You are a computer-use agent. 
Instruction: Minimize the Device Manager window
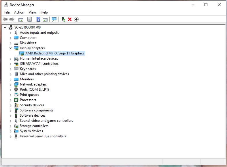pos(193,5)
